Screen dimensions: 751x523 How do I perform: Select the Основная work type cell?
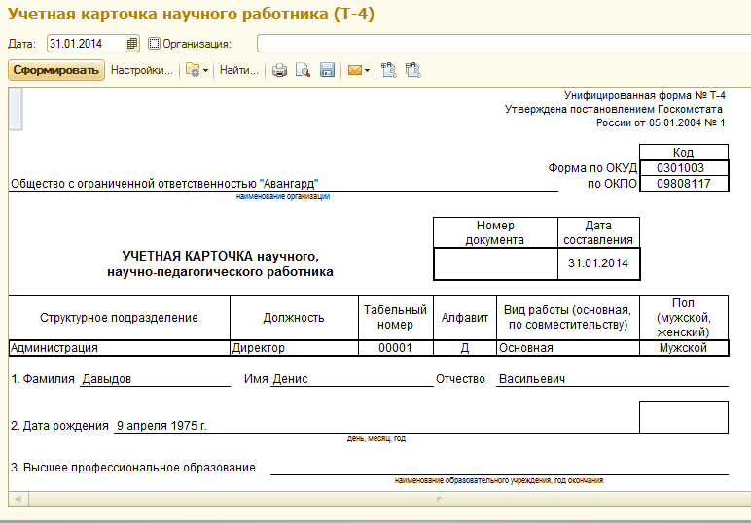568,348
